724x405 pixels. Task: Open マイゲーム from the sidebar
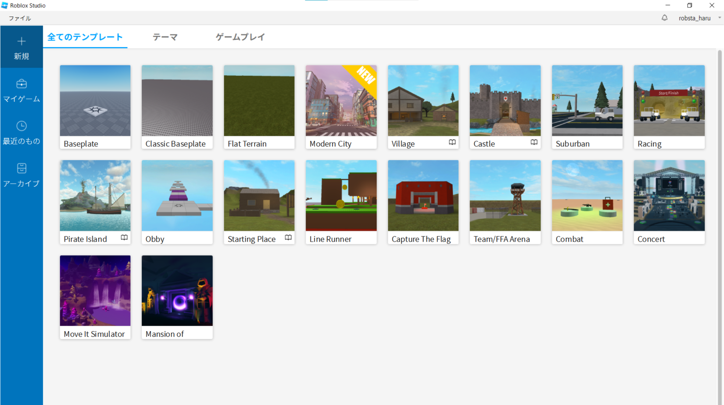point(22,89)
